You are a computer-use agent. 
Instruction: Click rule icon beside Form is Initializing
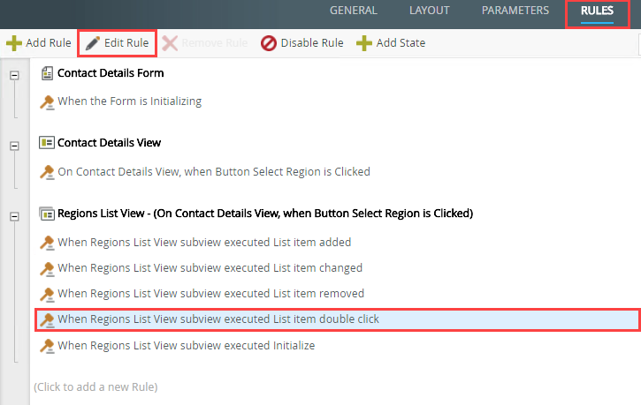[x=48, y=101]
